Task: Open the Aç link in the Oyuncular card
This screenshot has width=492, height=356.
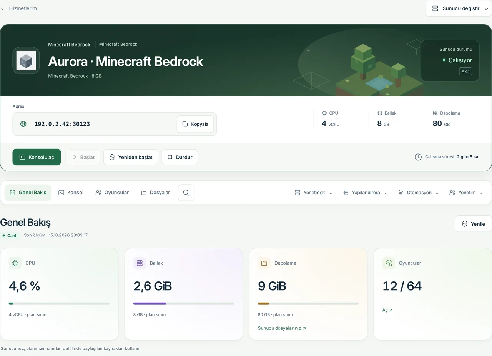Action: (x=387, y=310)
